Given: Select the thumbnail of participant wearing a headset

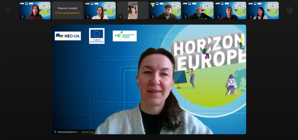Looking at the screenshot, I should 198,10.
